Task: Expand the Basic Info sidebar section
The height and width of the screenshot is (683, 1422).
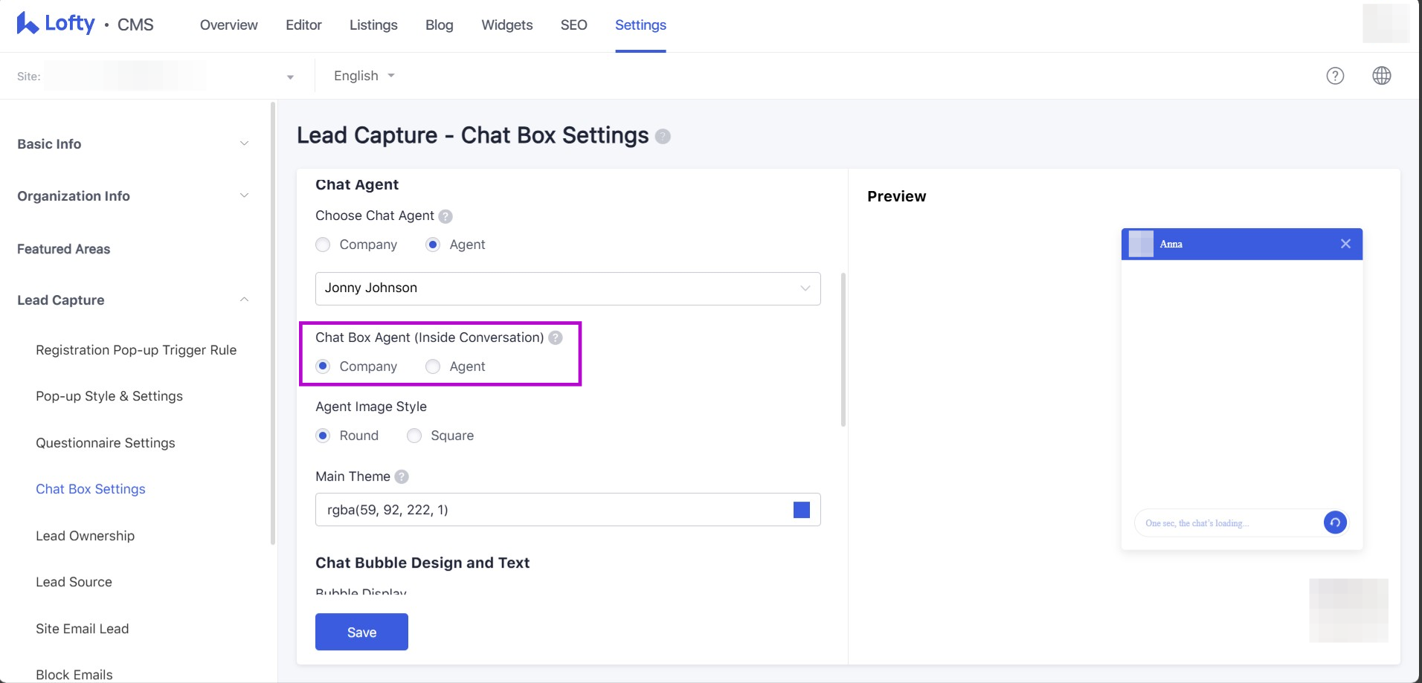Action: pyautogui.click(x=133, y=144)
